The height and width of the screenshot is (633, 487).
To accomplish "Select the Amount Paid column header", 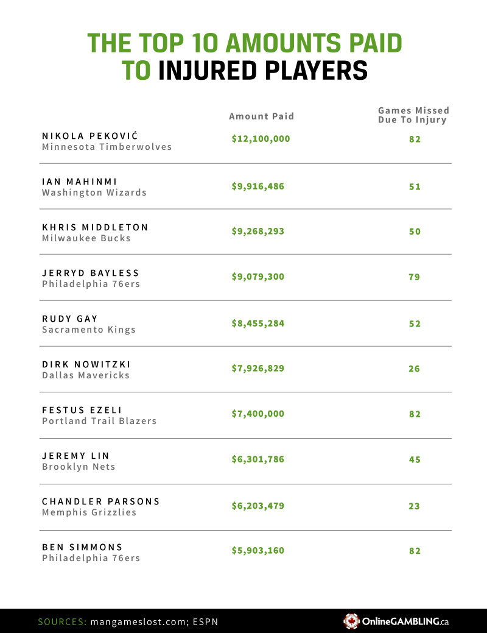I will 261,116.
